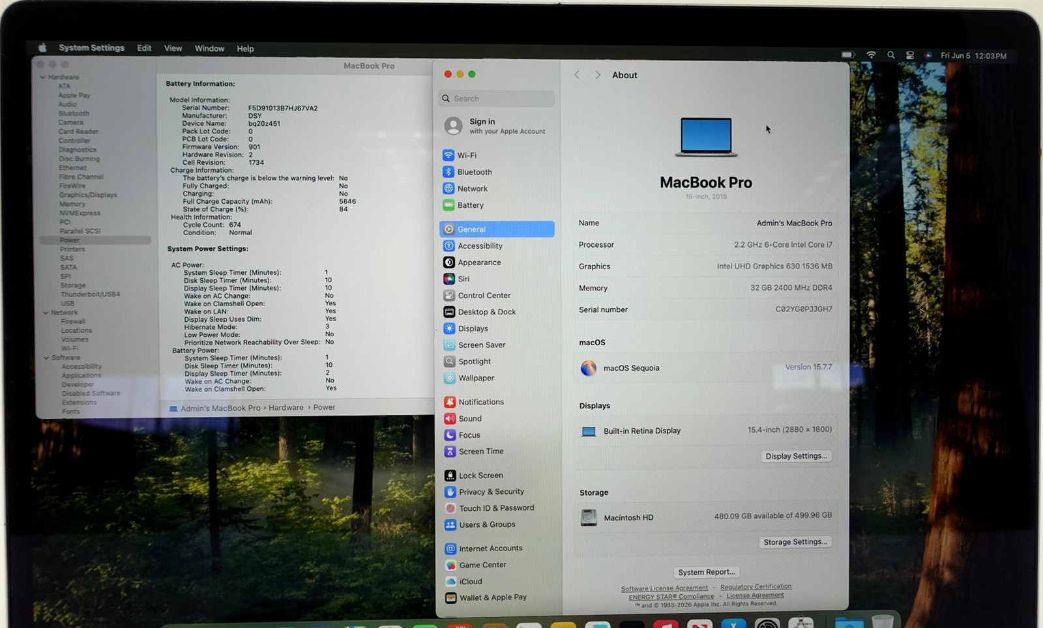Open Touch ID & Password settings
Viewport: 1043px width, 628px height.
click(x=497, y=508)
